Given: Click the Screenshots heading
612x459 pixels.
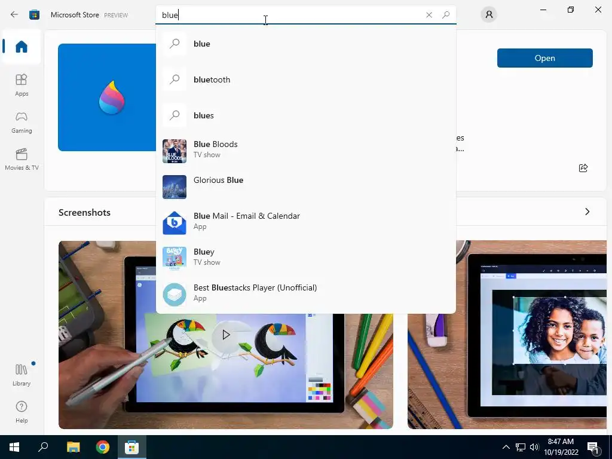Looking at the screenshot, I should pos(84,212).
